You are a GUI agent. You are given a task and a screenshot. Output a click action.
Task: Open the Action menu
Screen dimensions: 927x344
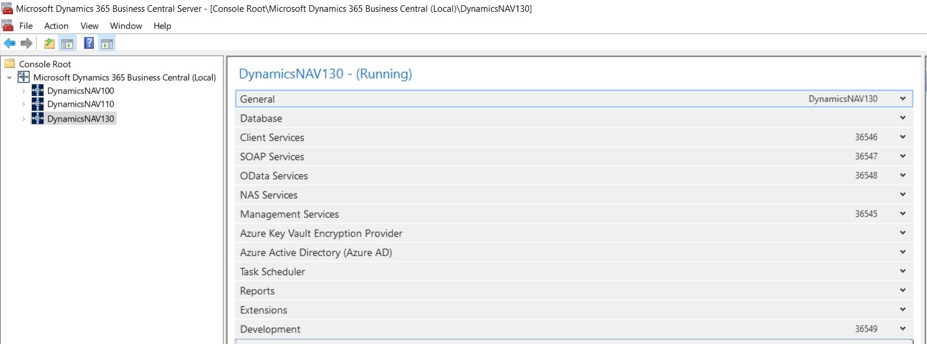(x=56, y=26)
